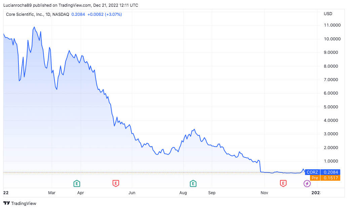The height and width of the screenshot is (209, 348).
Task: Click the 0.1517 pre-market value tag
Action: click(331, 178)
